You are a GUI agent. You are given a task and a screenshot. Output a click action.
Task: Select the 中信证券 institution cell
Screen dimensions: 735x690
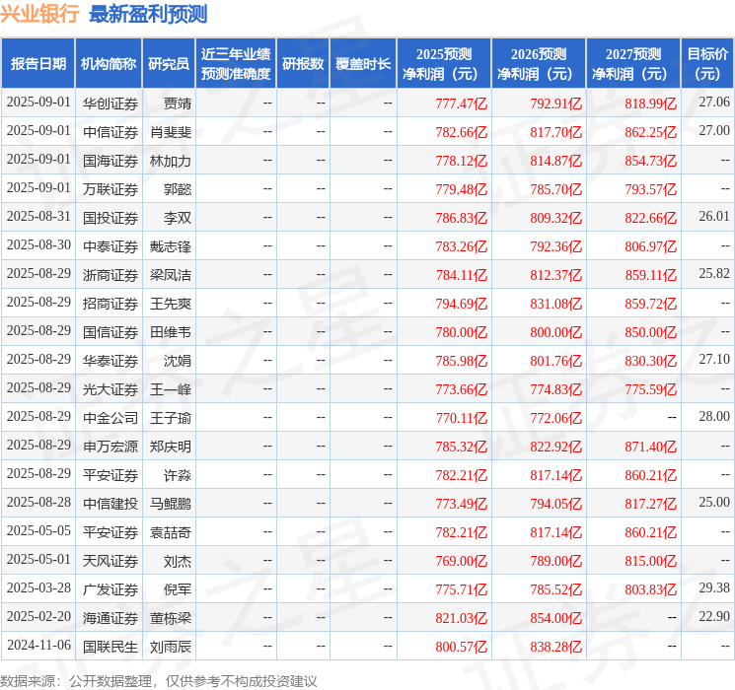(x=110, y=132)
